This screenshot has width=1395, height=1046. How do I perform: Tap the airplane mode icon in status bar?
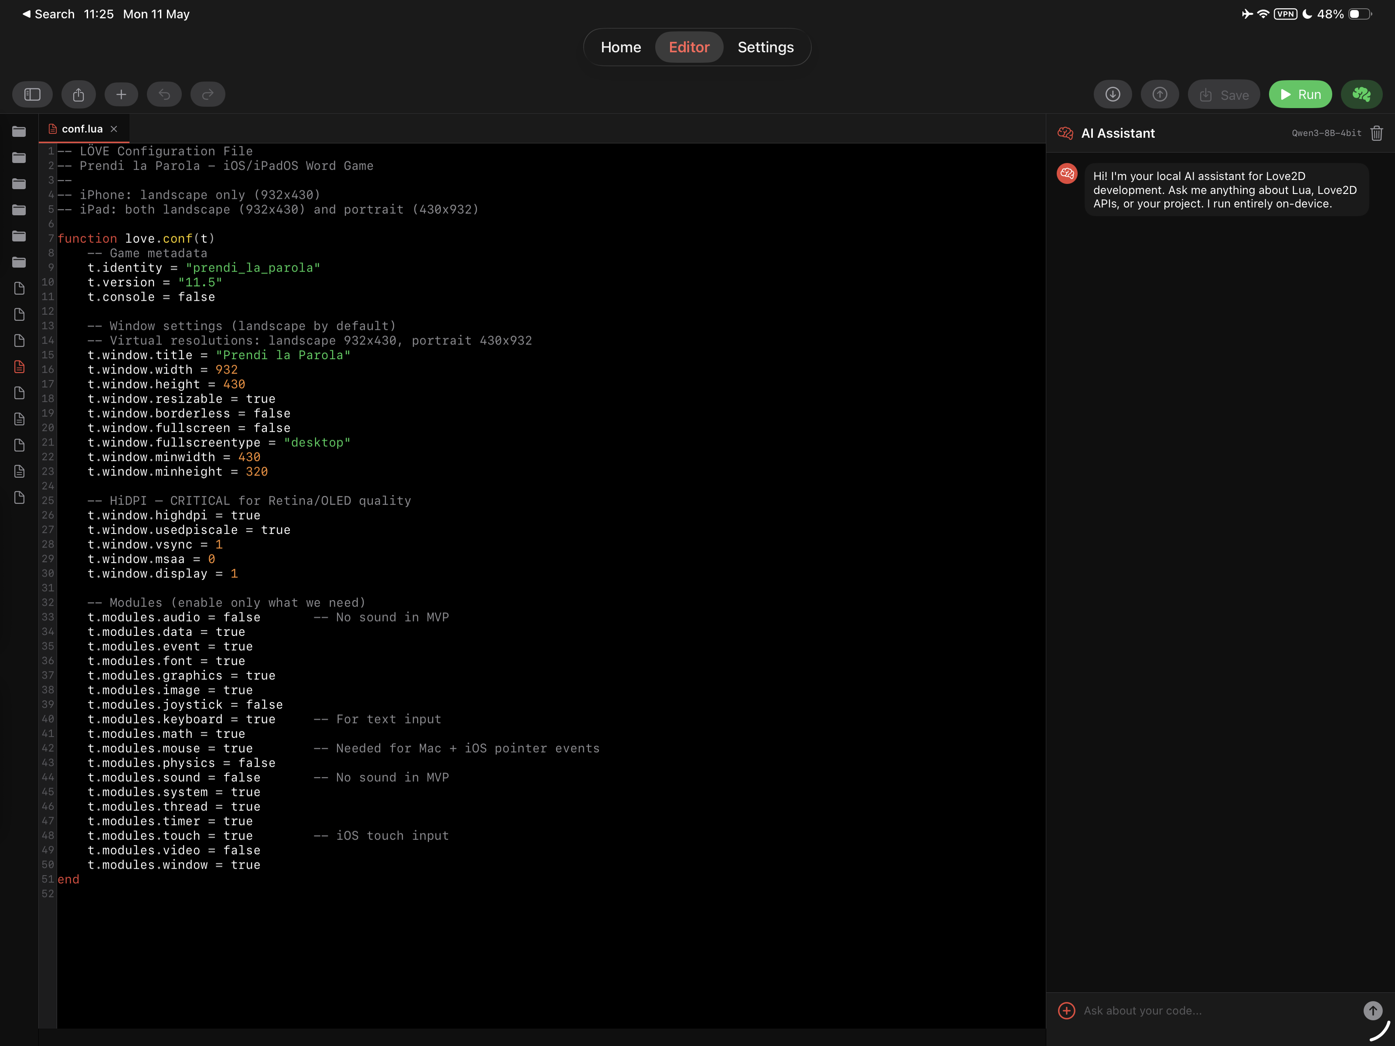[1247, 14]
